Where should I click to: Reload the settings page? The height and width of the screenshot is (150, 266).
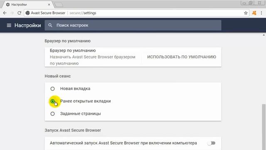pyautogui.click(x=20, y=13)
